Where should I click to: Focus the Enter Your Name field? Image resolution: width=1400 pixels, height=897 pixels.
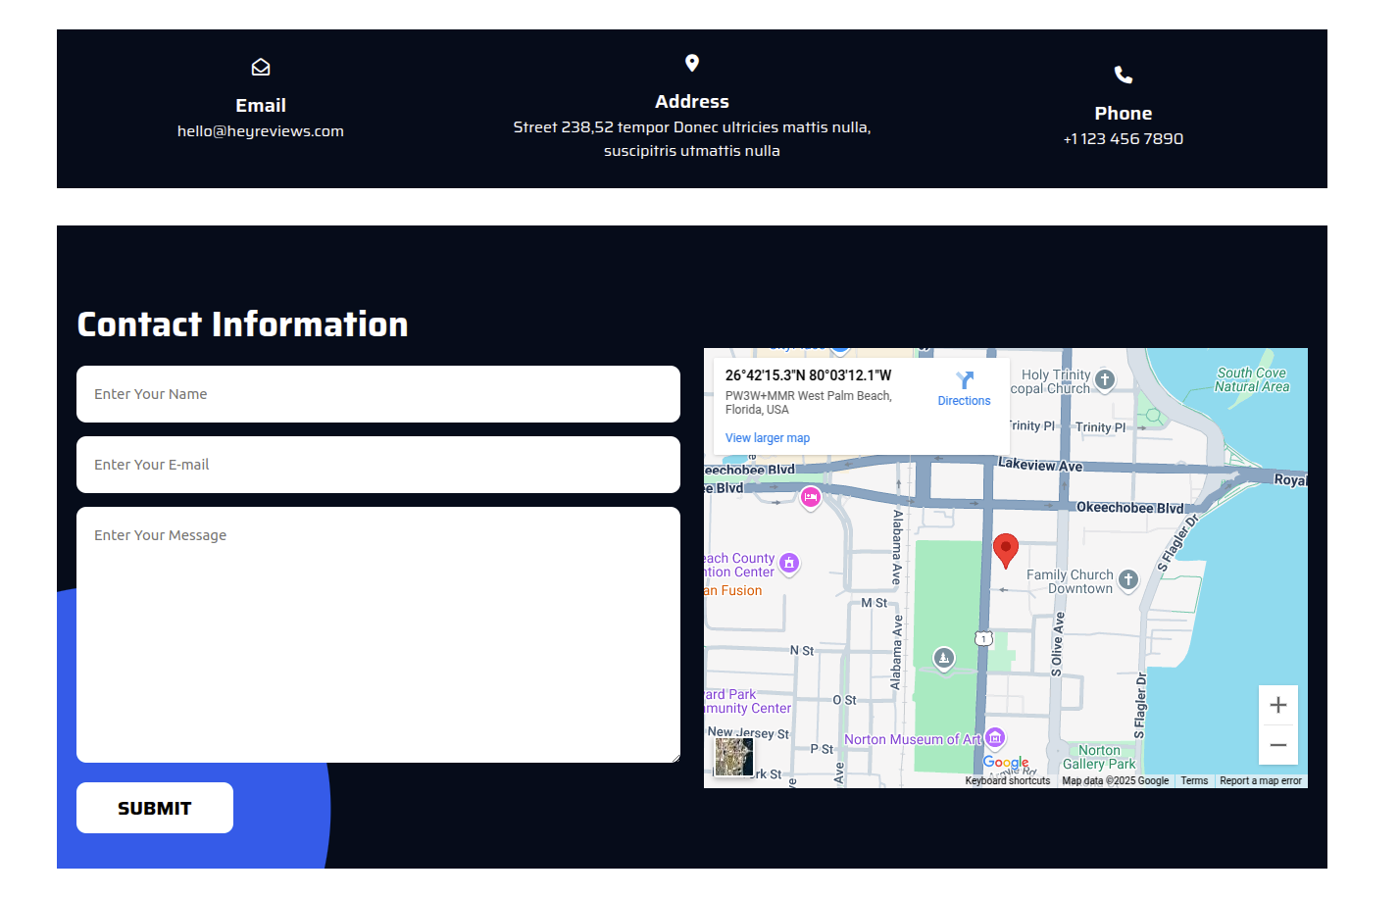click(378, 394)
